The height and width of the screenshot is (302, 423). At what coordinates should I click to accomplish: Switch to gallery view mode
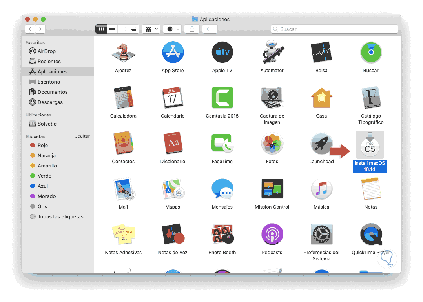133,29
